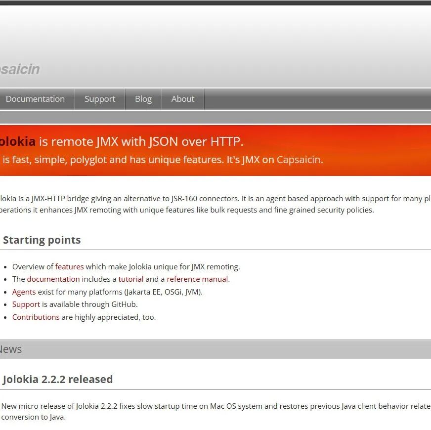Click the text 'are highly appreciated, too.'
Image resolution: width=431 pixels, height=430 pixels.
click(x=109, y=317)
